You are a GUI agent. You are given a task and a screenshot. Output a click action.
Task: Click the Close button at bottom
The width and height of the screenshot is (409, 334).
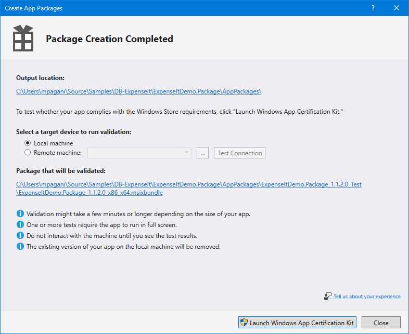(381, 323)
